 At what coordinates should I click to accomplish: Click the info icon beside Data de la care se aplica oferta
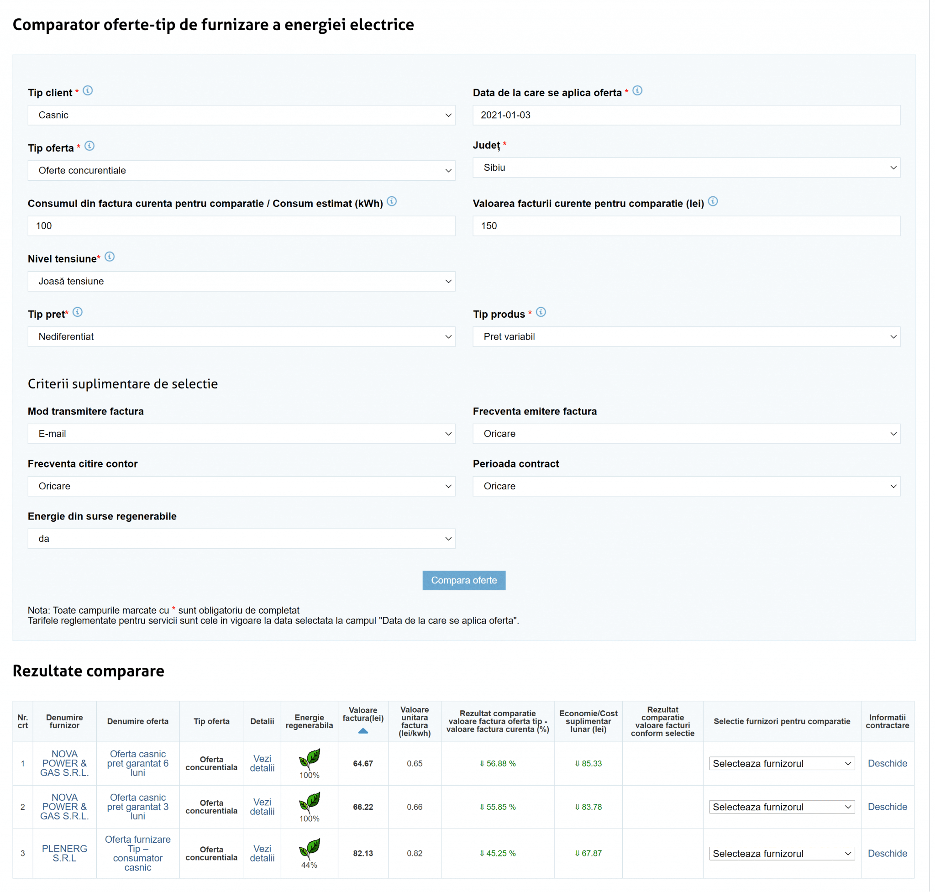637,90
